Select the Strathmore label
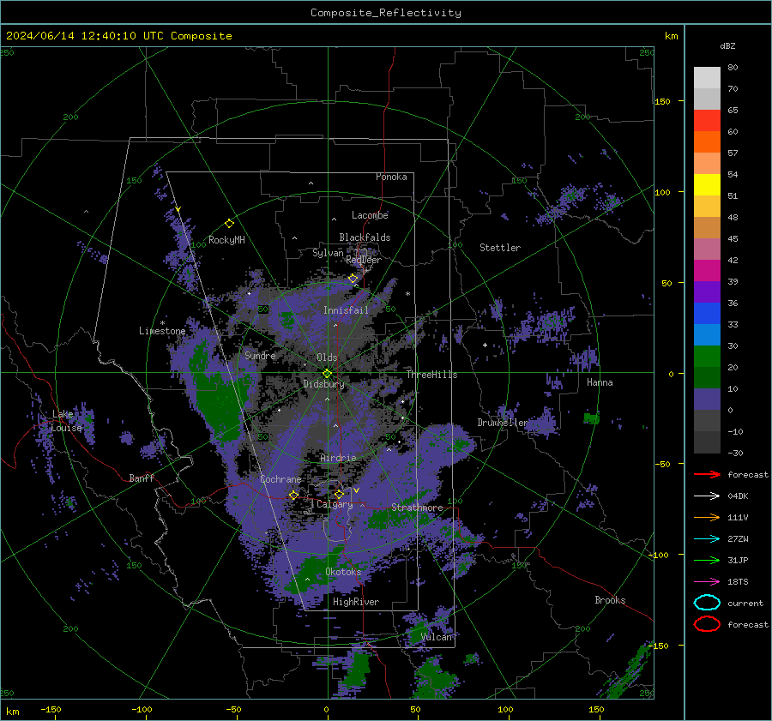The image size is (772, 721). point(417,508)
